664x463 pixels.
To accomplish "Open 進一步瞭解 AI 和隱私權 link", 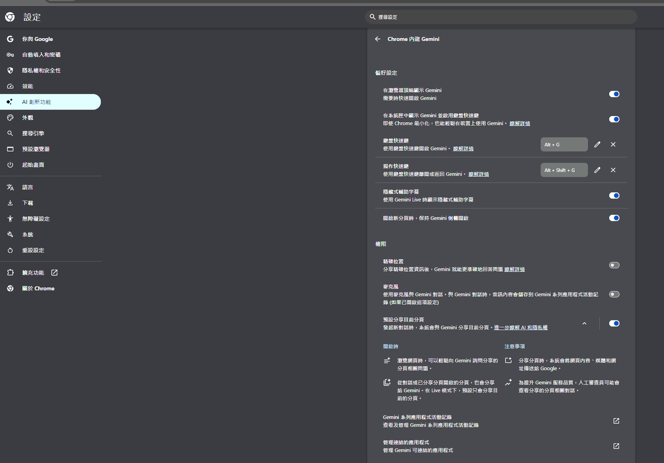I will coord(521,328).
